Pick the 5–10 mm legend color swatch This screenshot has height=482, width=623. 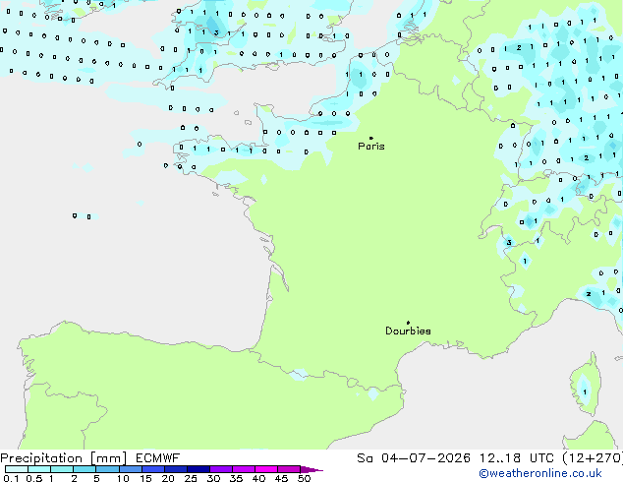pyautogui.click(x=107, y=469)
